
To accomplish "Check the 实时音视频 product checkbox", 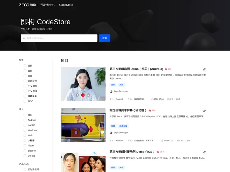I will click(x=25, y=169).
